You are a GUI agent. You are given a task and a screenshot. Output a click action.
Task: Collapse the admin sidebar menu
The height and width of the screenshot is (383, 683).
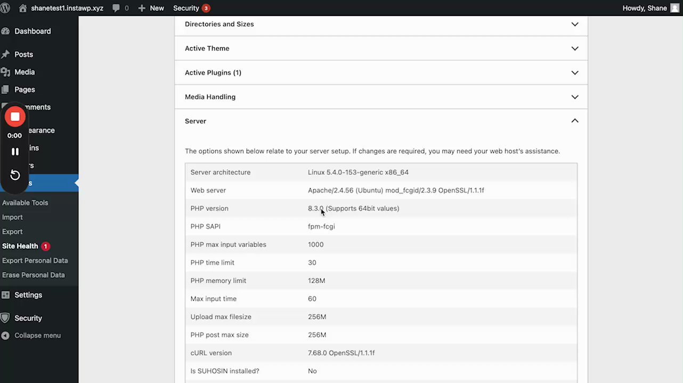click(37, 336)
